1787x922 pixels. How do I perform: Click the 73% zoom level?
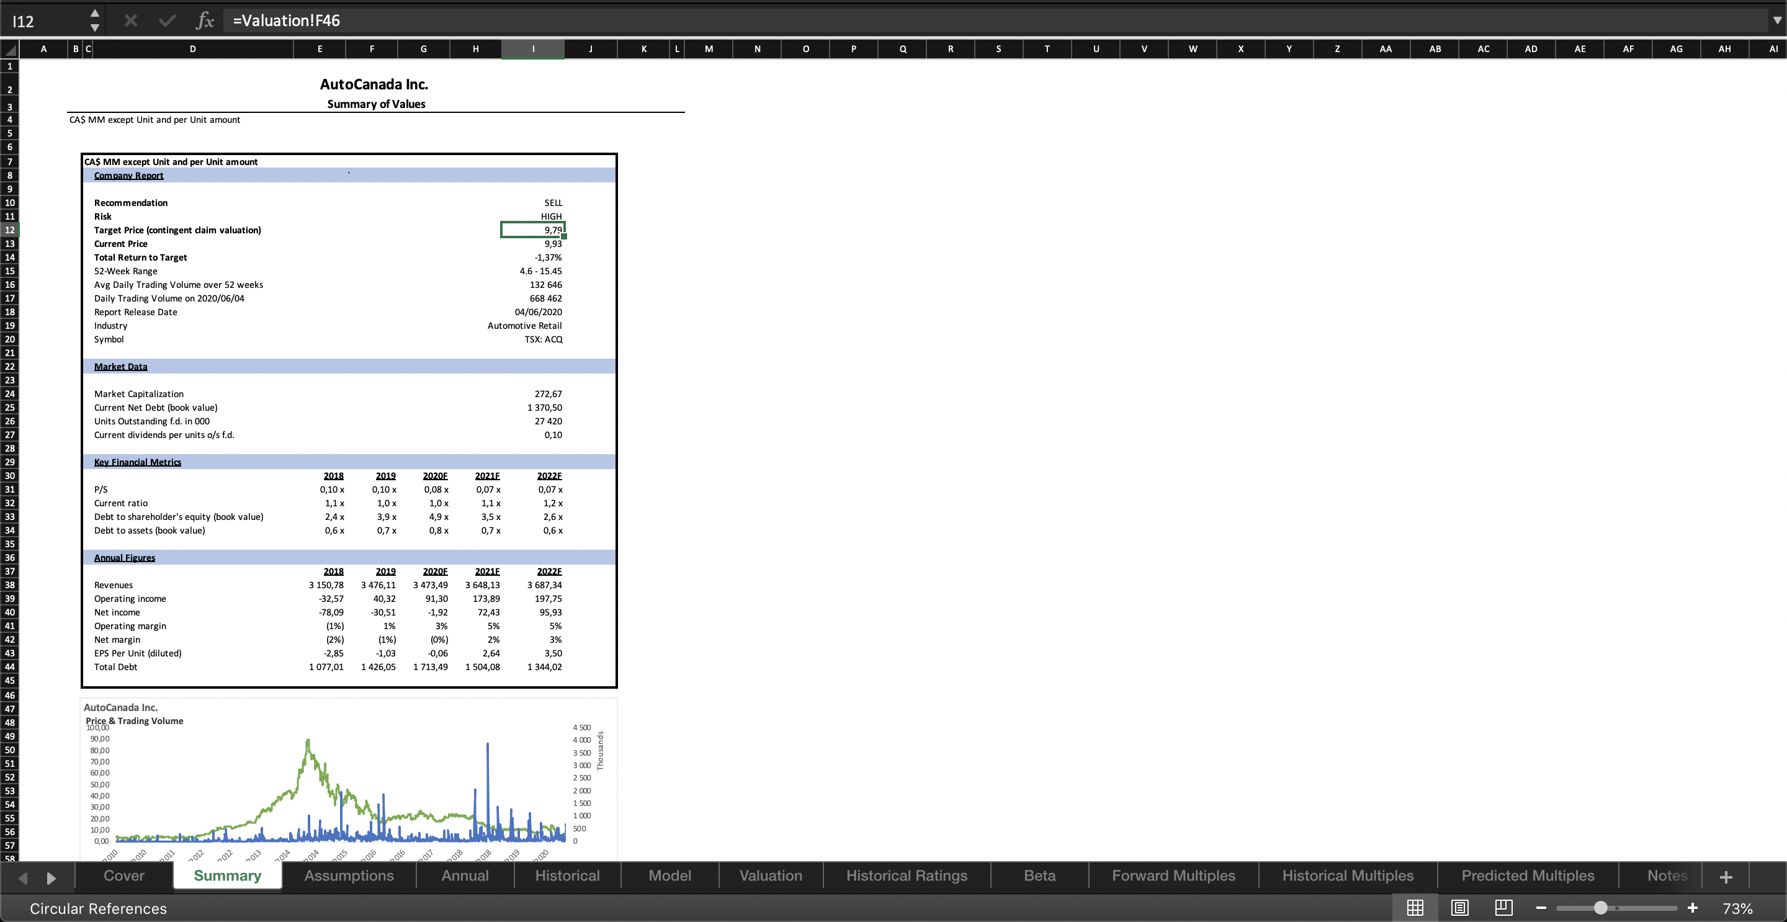pyautogui.click(x=1738, y=908)
